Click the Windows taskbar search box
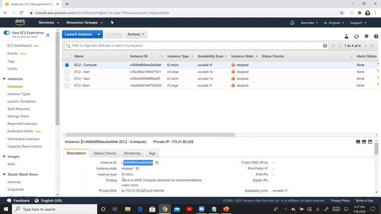The height and width of the screenshot is (214, 381). 55,209
